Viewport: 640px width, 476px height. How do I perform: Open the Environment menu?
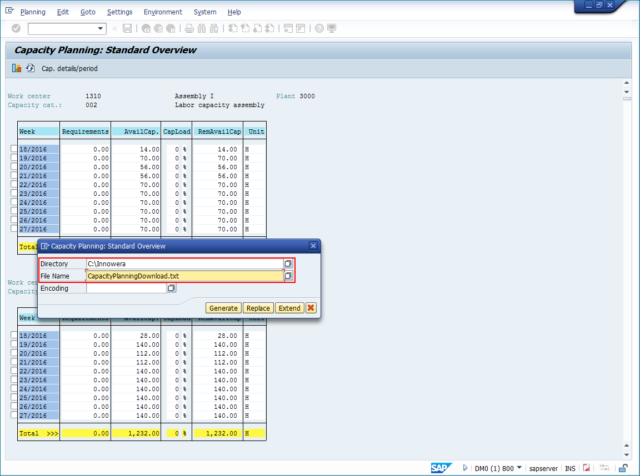[x=163, y=12]
